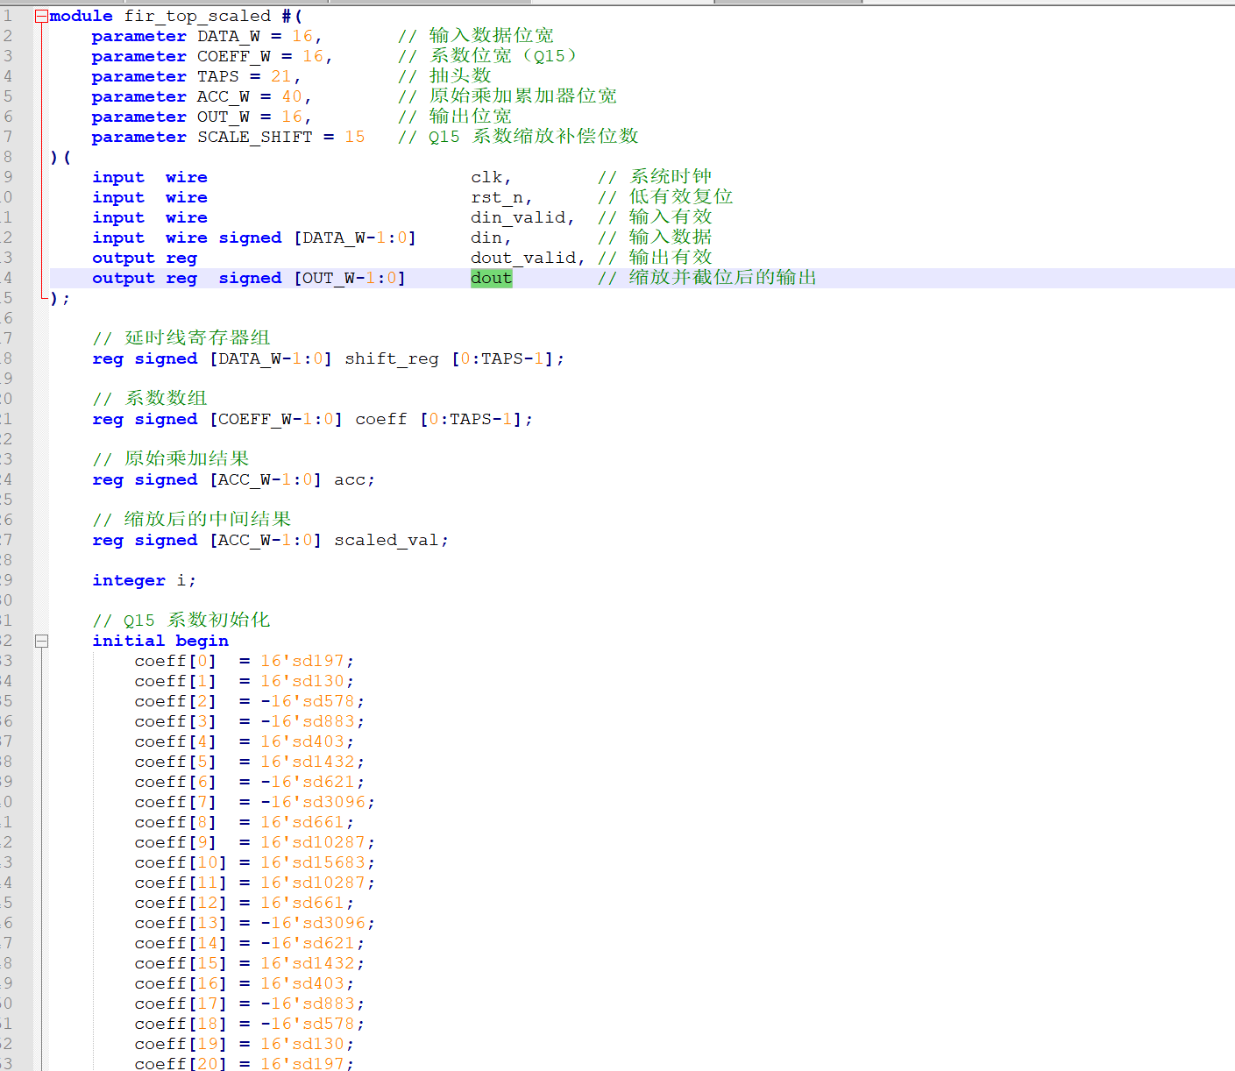Click the din_valid port name
This screenshot has width=1235, height=1071.
coord(518,217)
